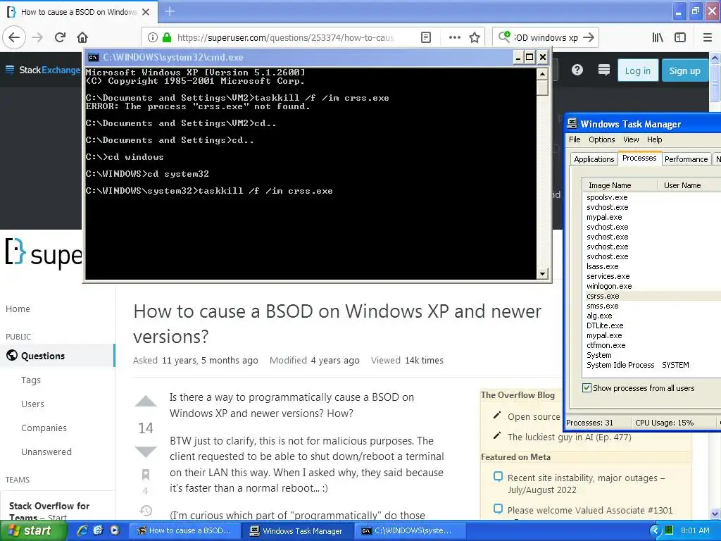721x541 pixels.
Task: Reload the page with the refresh icon
Action: [60, 37]
